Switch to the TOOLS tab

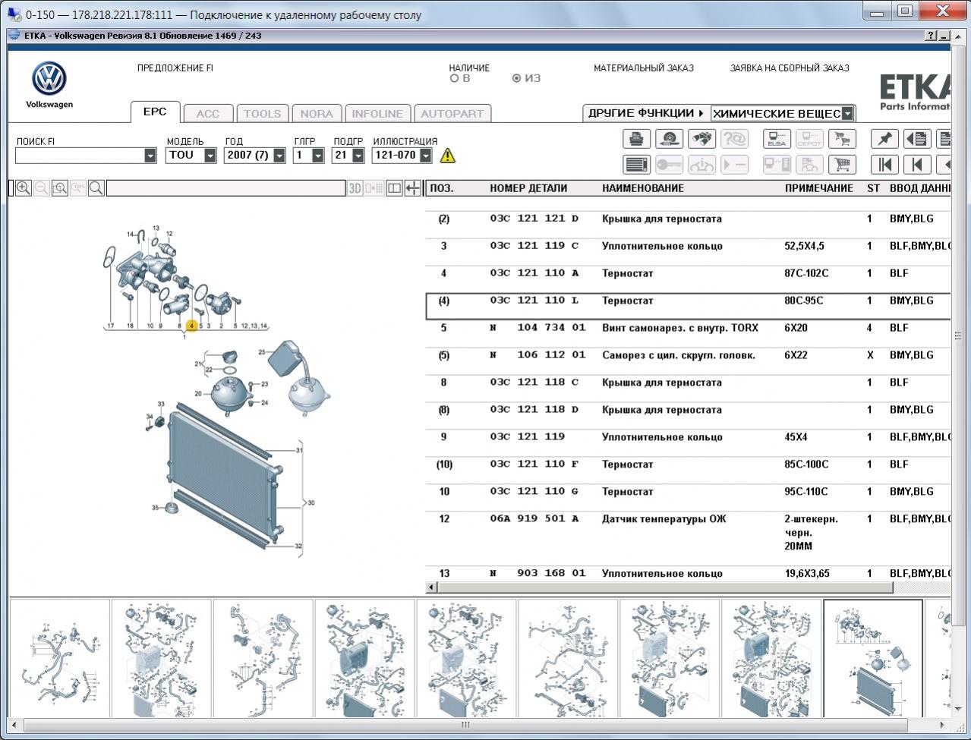262,114
